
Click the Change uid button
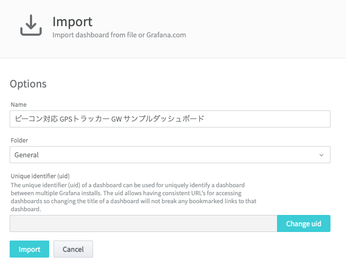tap(304, 223)
